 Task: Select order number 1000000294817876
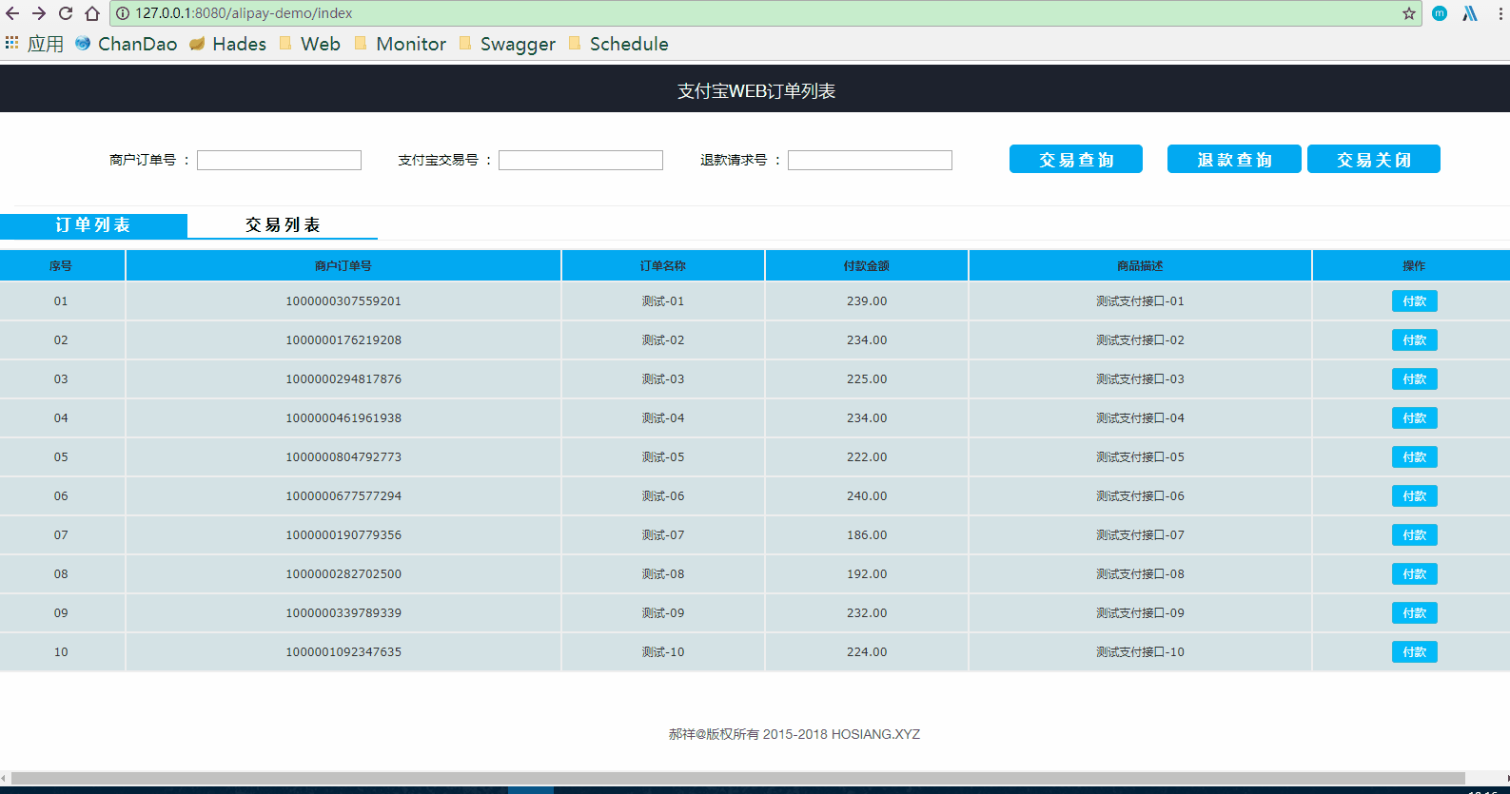click(x=343, y=379)
